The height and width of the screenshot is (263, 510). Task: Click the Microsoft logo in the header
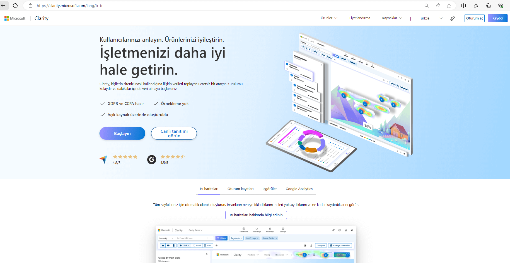(15, 18)
